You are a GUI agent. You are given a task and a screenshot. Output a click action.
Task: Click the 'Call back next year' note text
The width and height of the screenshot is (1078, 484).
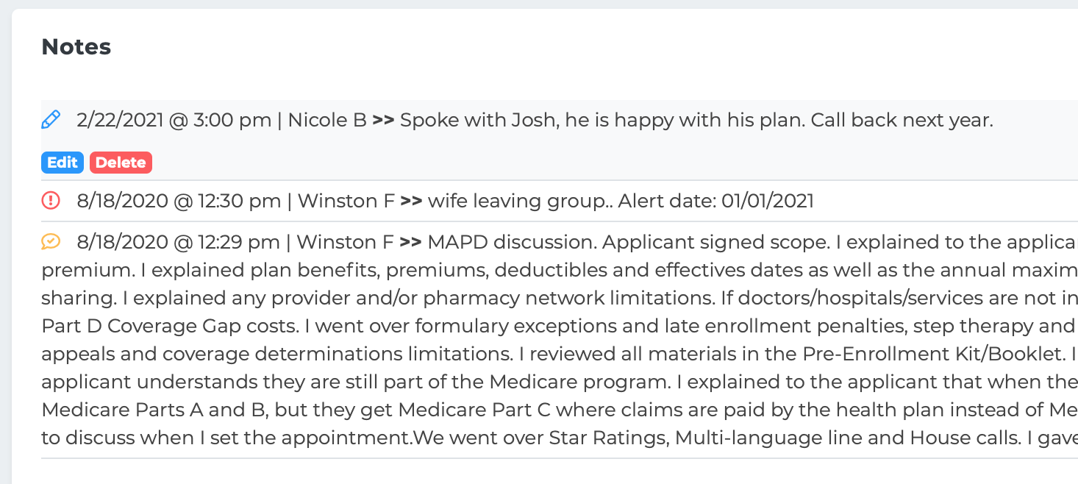pos(902,120)
